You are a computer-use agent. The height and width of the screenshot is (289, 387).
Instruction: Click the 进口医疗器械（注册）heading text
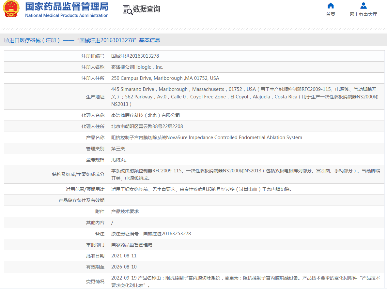35,40
